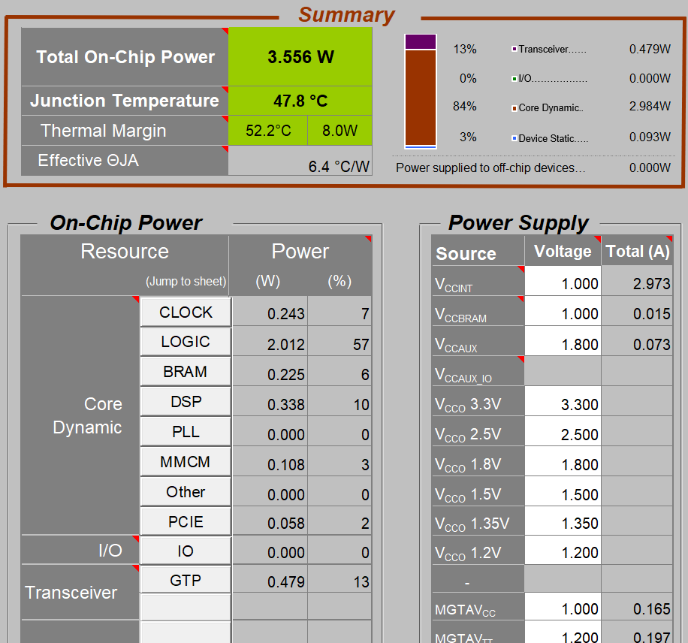Select the VCCO 1.2V voltage cell
688x643 pixels.
click(563, 553)
